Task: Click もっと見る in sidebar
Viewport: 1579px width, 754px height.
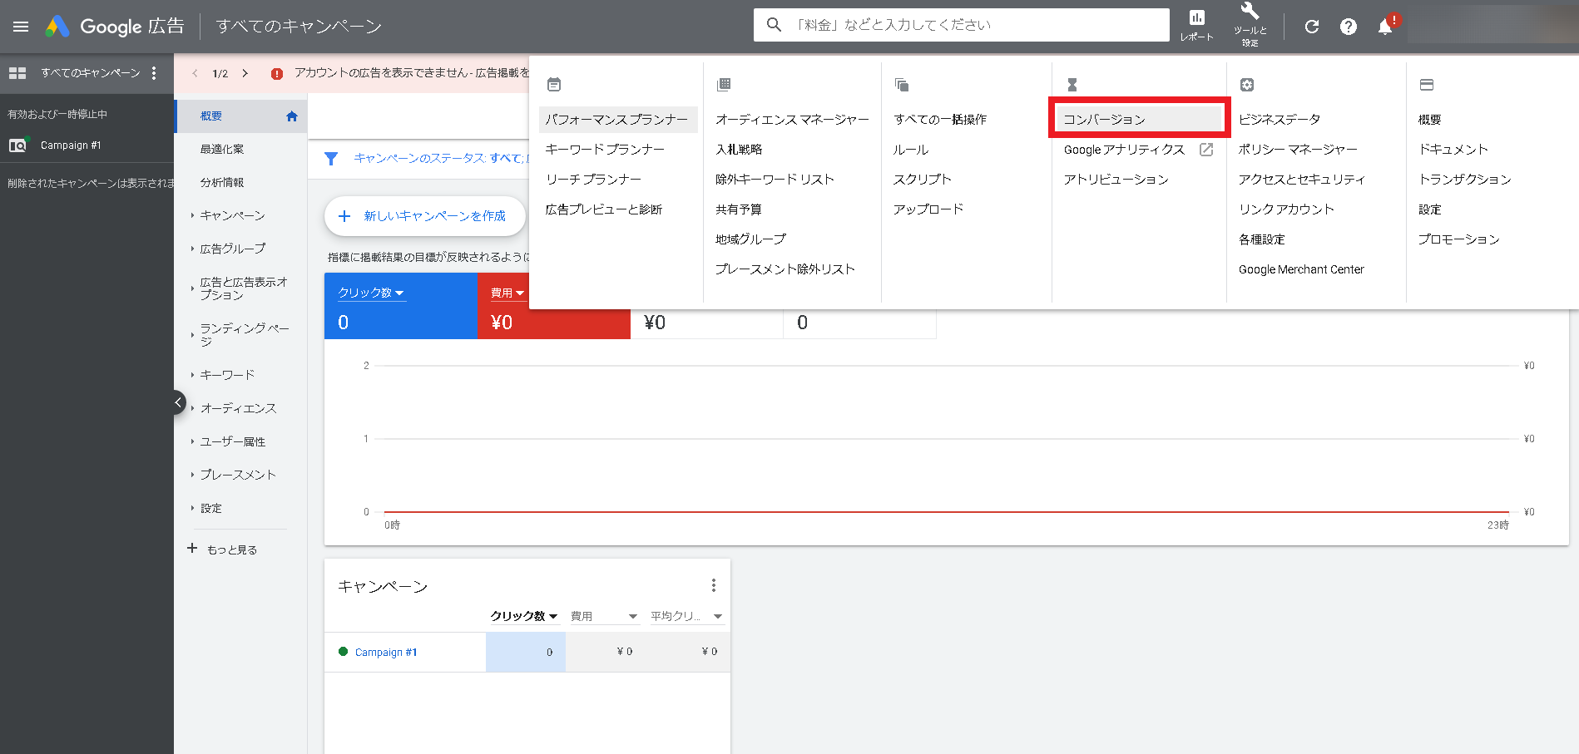Action: [222, 549]
